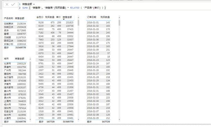Click the sales amount 201825 cell
The width and height of the screenshot is (211, 127).
click(70, 22)
